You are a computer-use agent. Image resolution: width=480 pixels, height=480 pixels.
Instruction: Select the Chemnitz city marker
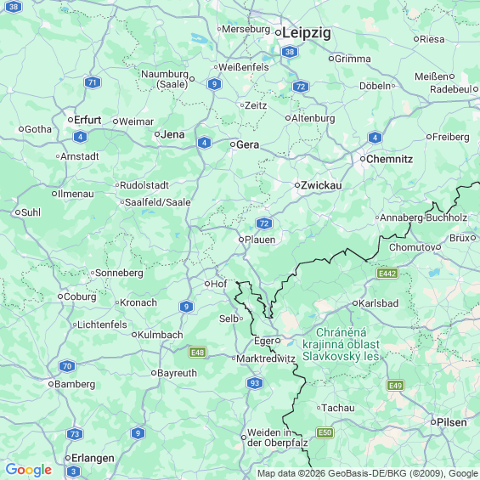[363, 159]
